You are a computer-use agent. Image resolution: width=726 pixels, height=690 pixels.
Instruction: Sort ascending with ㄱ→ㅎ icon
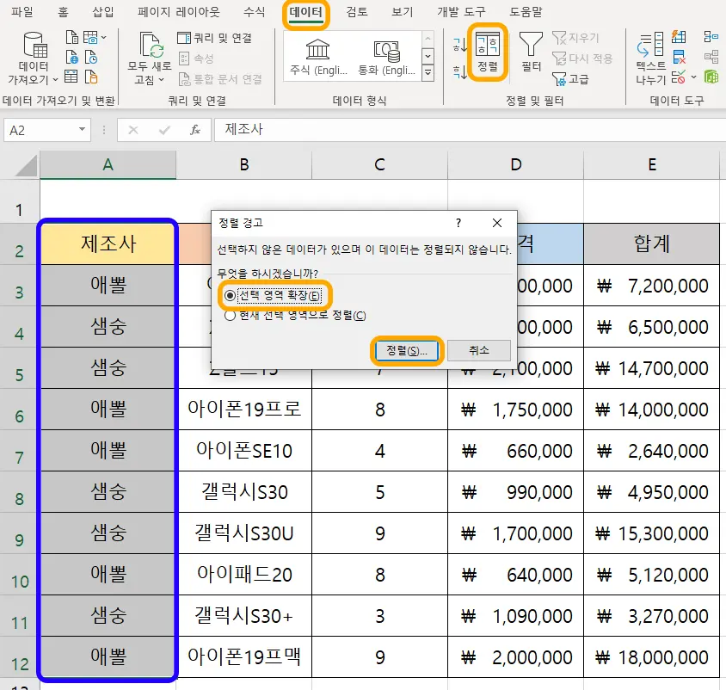(x=460, y=45)
